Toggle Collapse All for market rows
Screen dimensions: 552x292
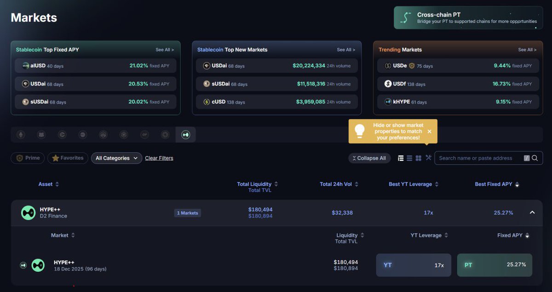point(369,158)
